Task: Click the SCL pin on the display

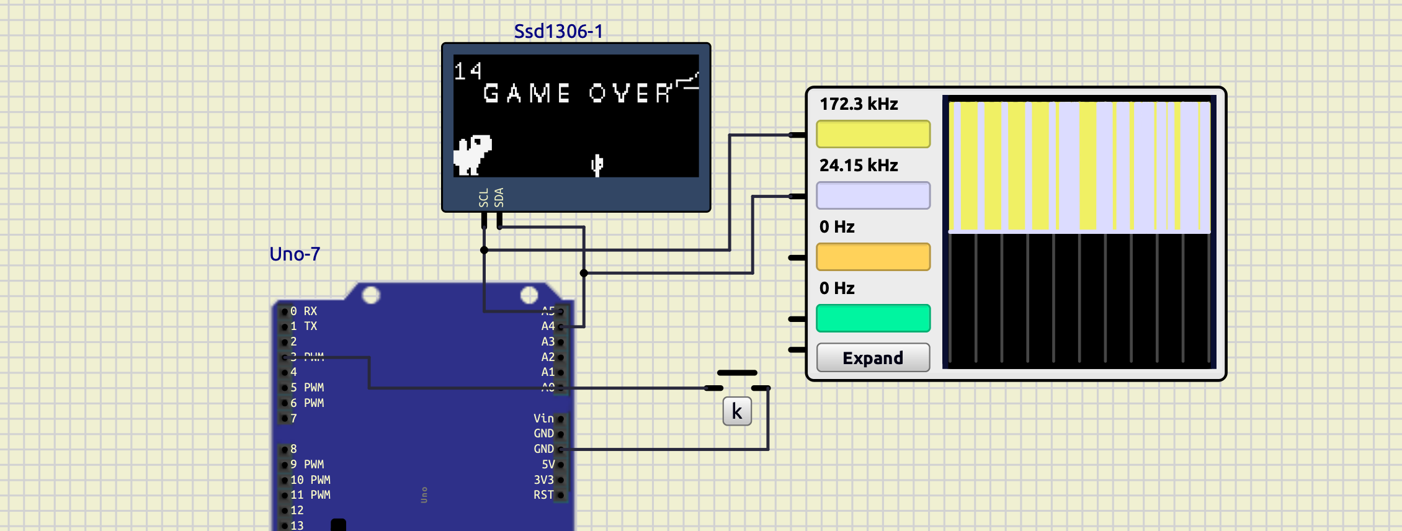Action: click(484, 220)
